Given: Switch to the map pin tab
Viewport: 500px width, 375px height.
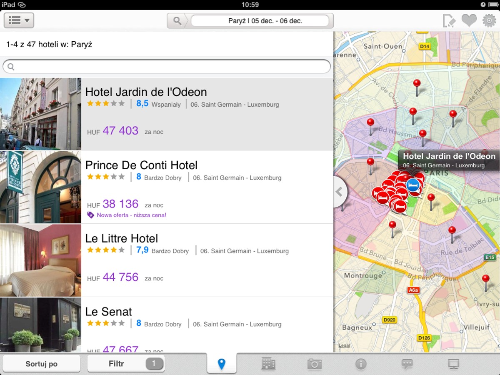Looking at the screenshot, I should point(222,364).
